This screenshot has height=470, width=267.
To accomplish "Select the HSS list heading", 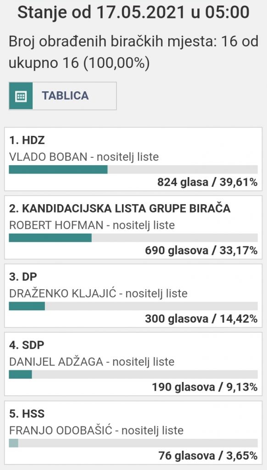I will click(27, 414).
